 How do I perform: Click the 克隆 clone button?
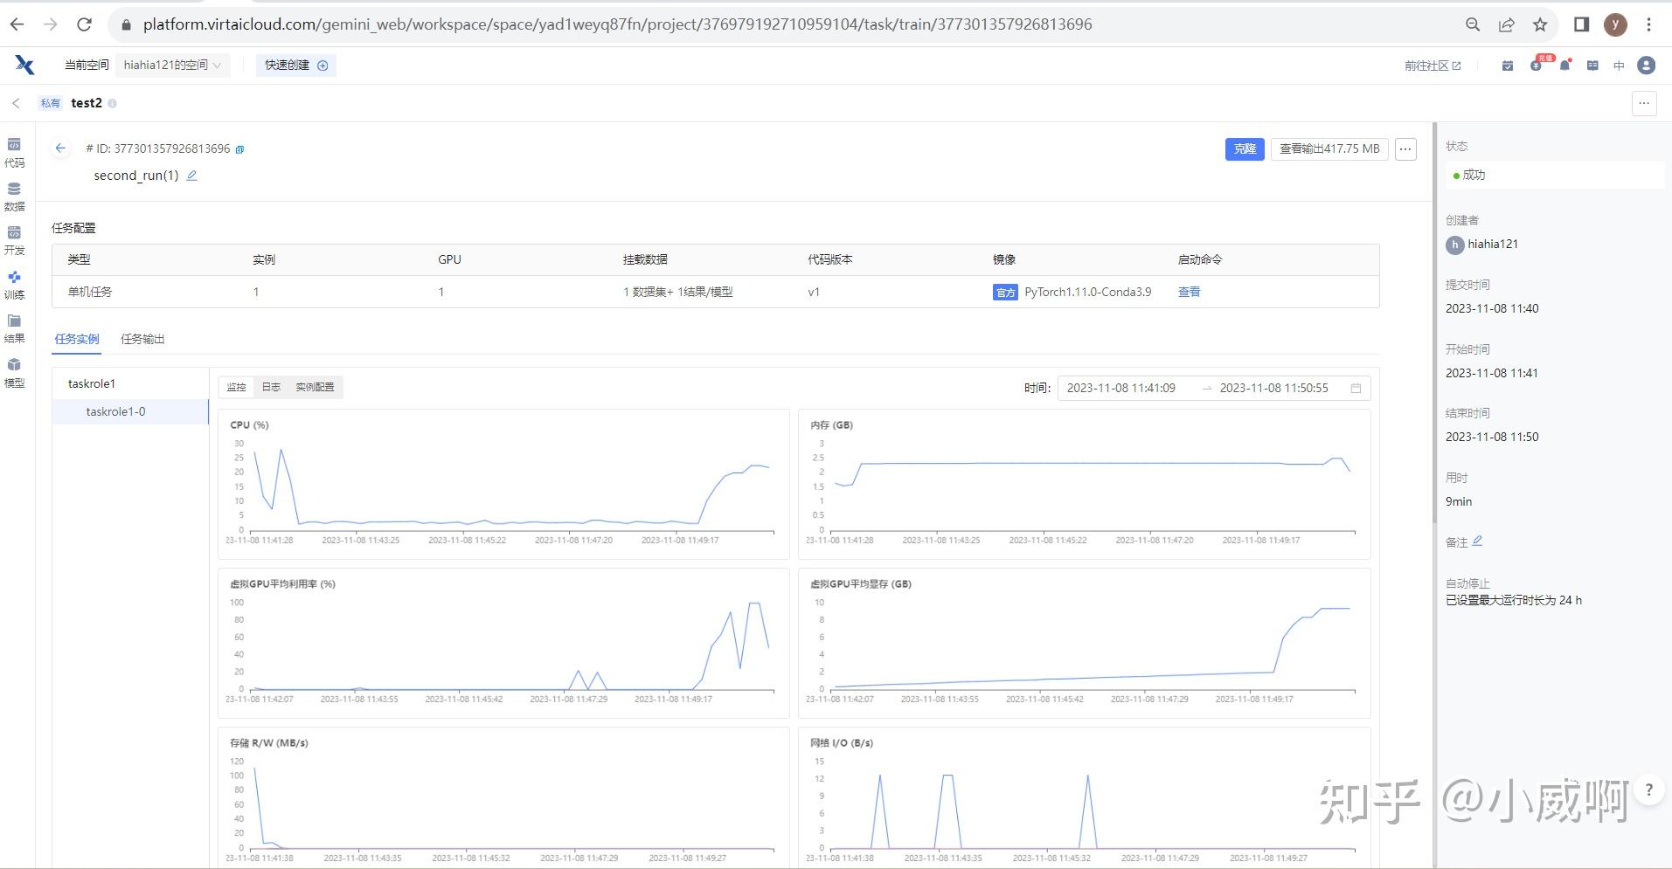[x=1245, y=149]
